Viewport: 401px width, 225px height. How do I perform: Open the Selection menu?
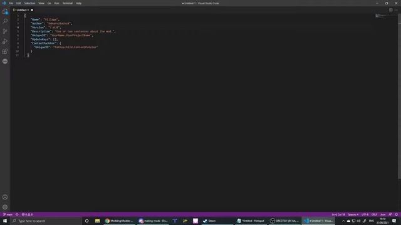tap(29, 3)
